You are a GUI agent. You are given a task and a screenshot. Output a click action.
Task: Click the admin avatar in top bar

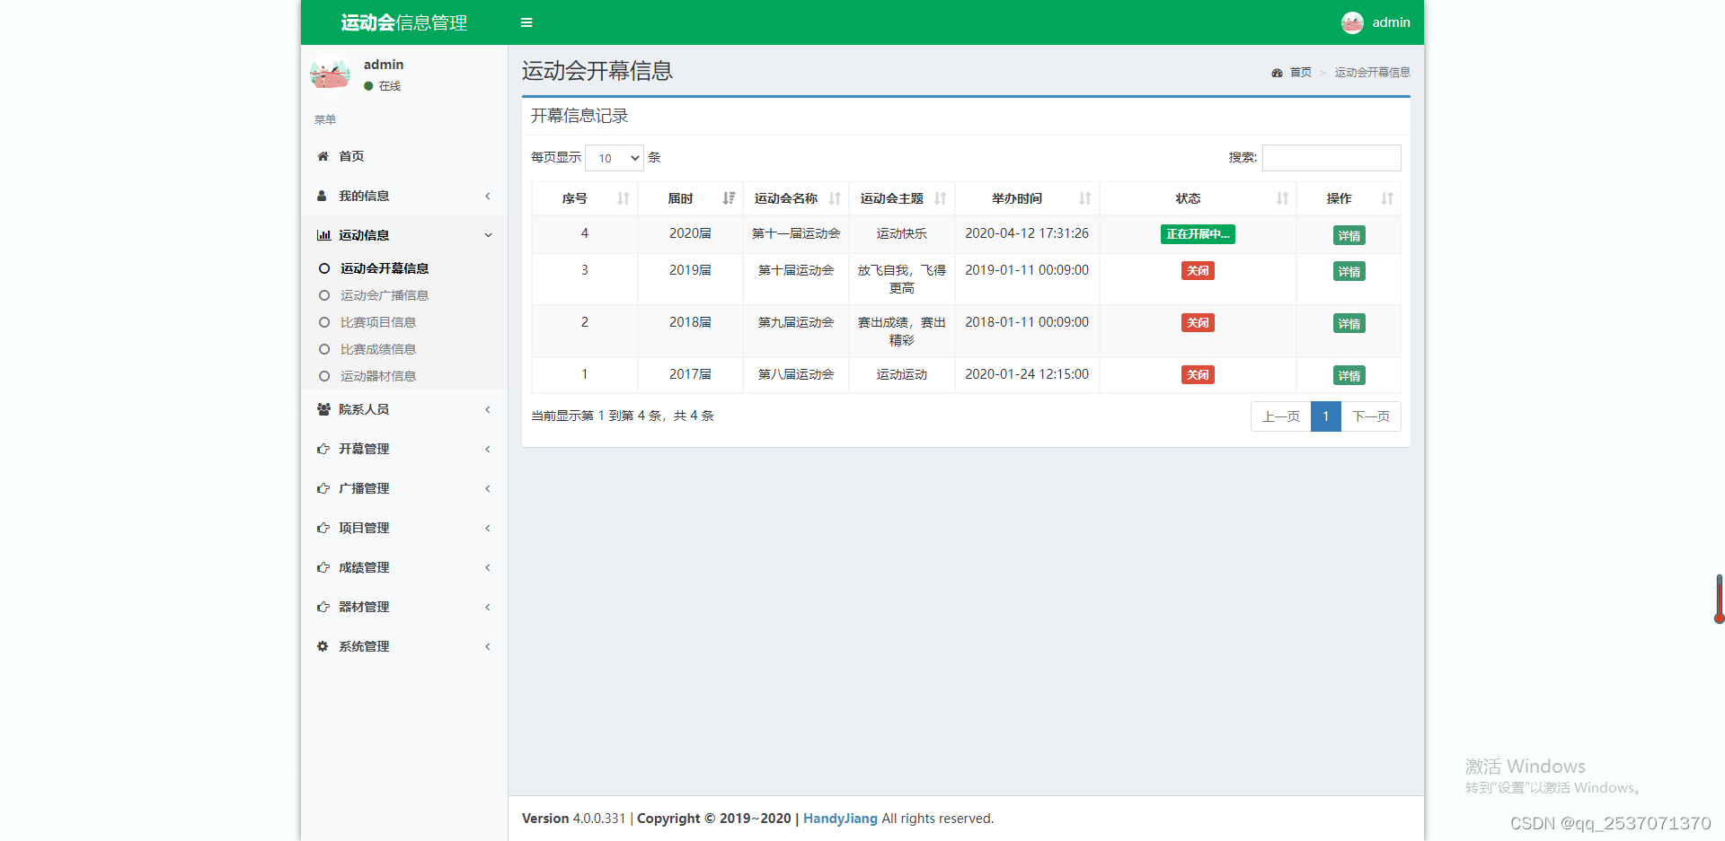(1352, 22)
